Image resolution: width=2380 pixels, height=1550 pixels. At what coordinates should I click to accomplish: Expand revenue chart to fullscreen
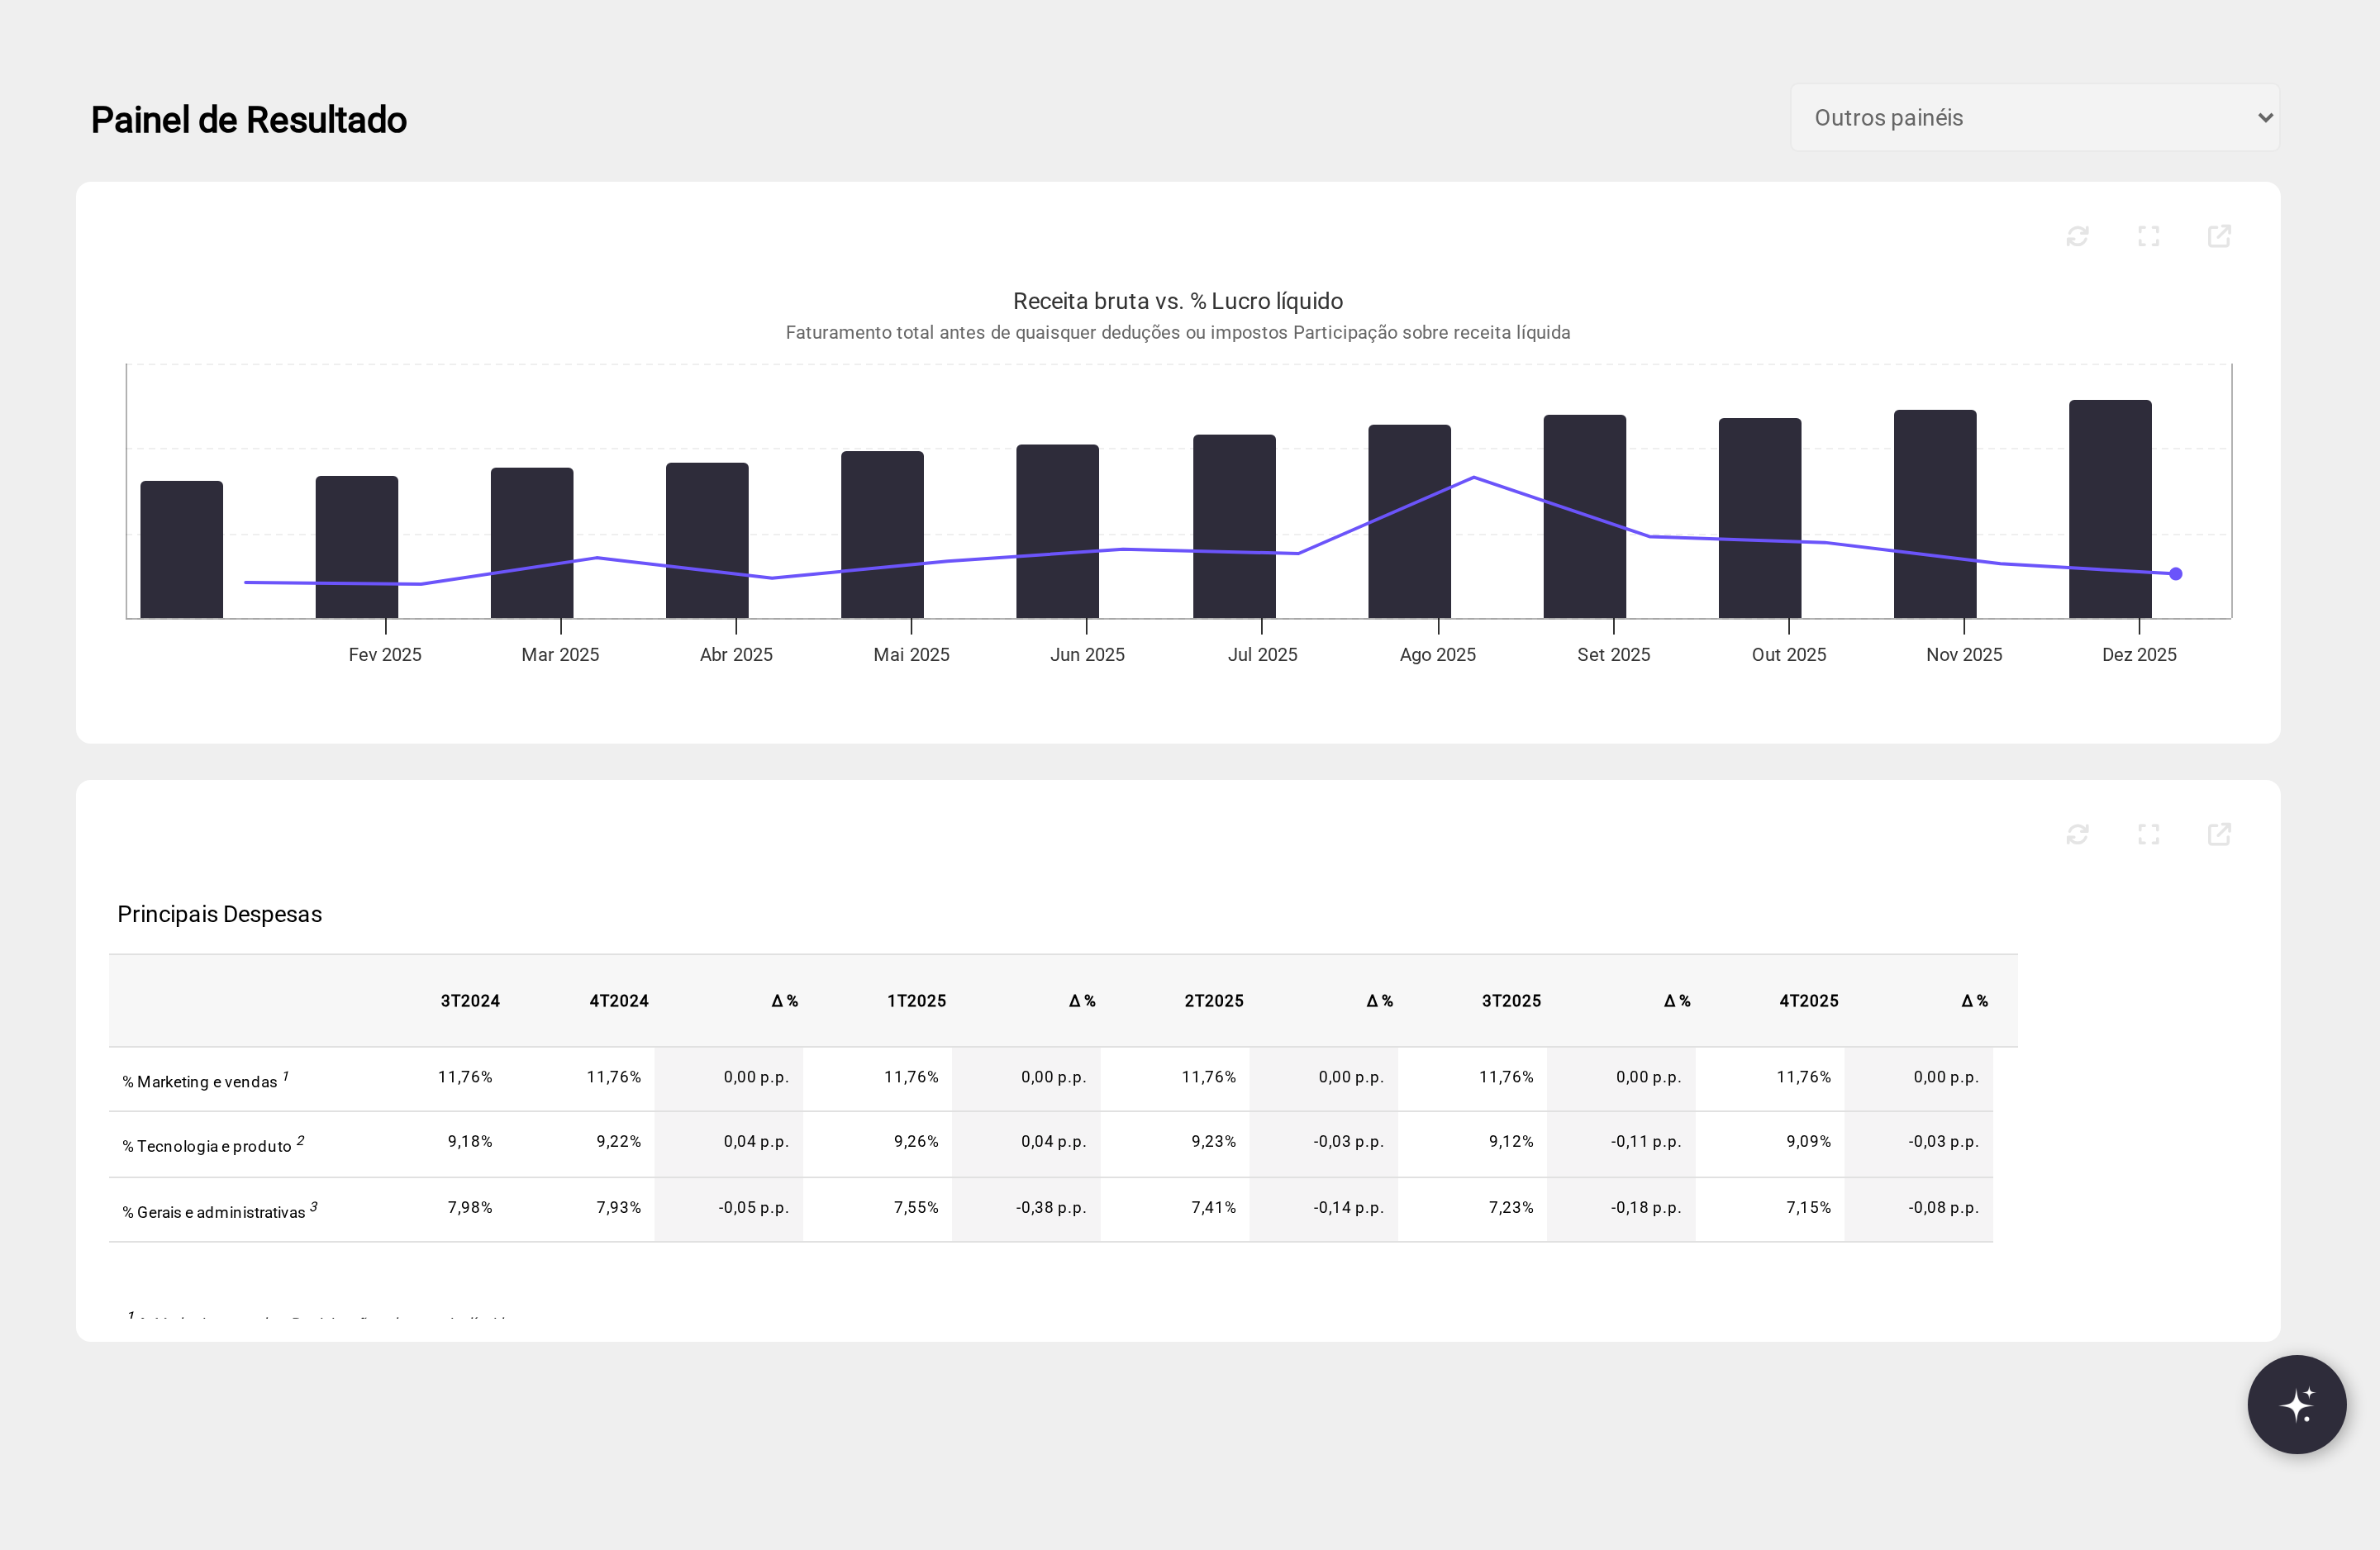(2148, 236)
